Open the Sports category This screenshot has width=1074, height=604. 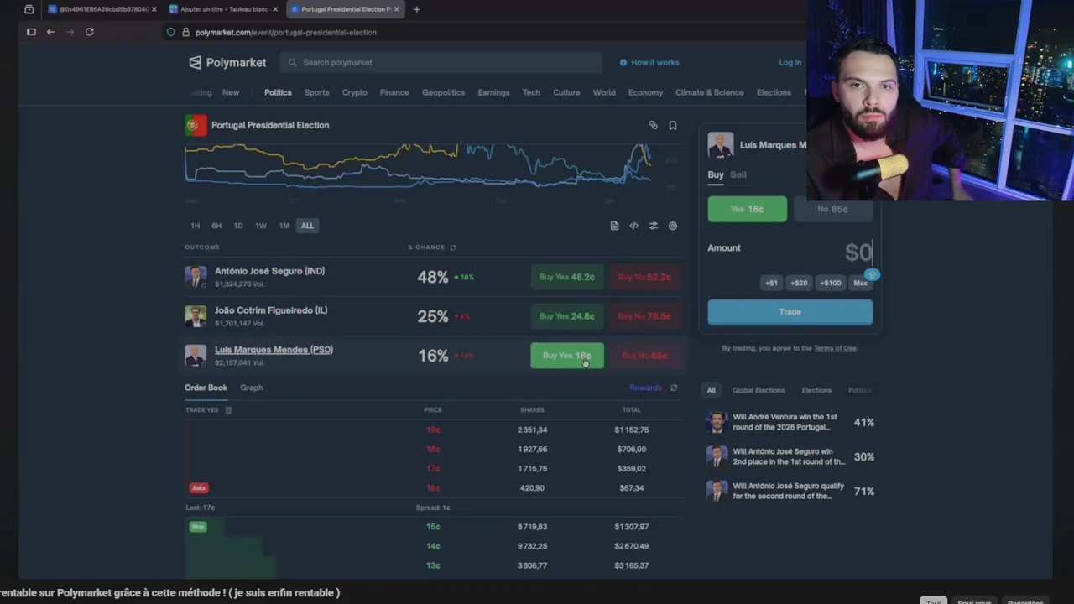316,92
